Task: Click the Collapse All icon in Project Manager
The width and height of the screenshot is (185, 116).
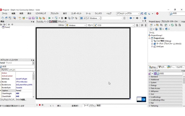Action: tap(180, 25)
